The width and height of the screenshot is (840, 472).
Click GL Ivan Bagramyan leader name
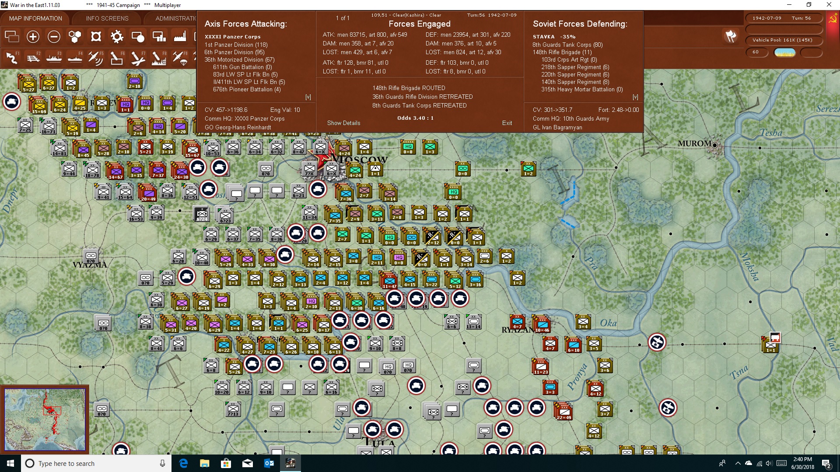pos(557,128)
